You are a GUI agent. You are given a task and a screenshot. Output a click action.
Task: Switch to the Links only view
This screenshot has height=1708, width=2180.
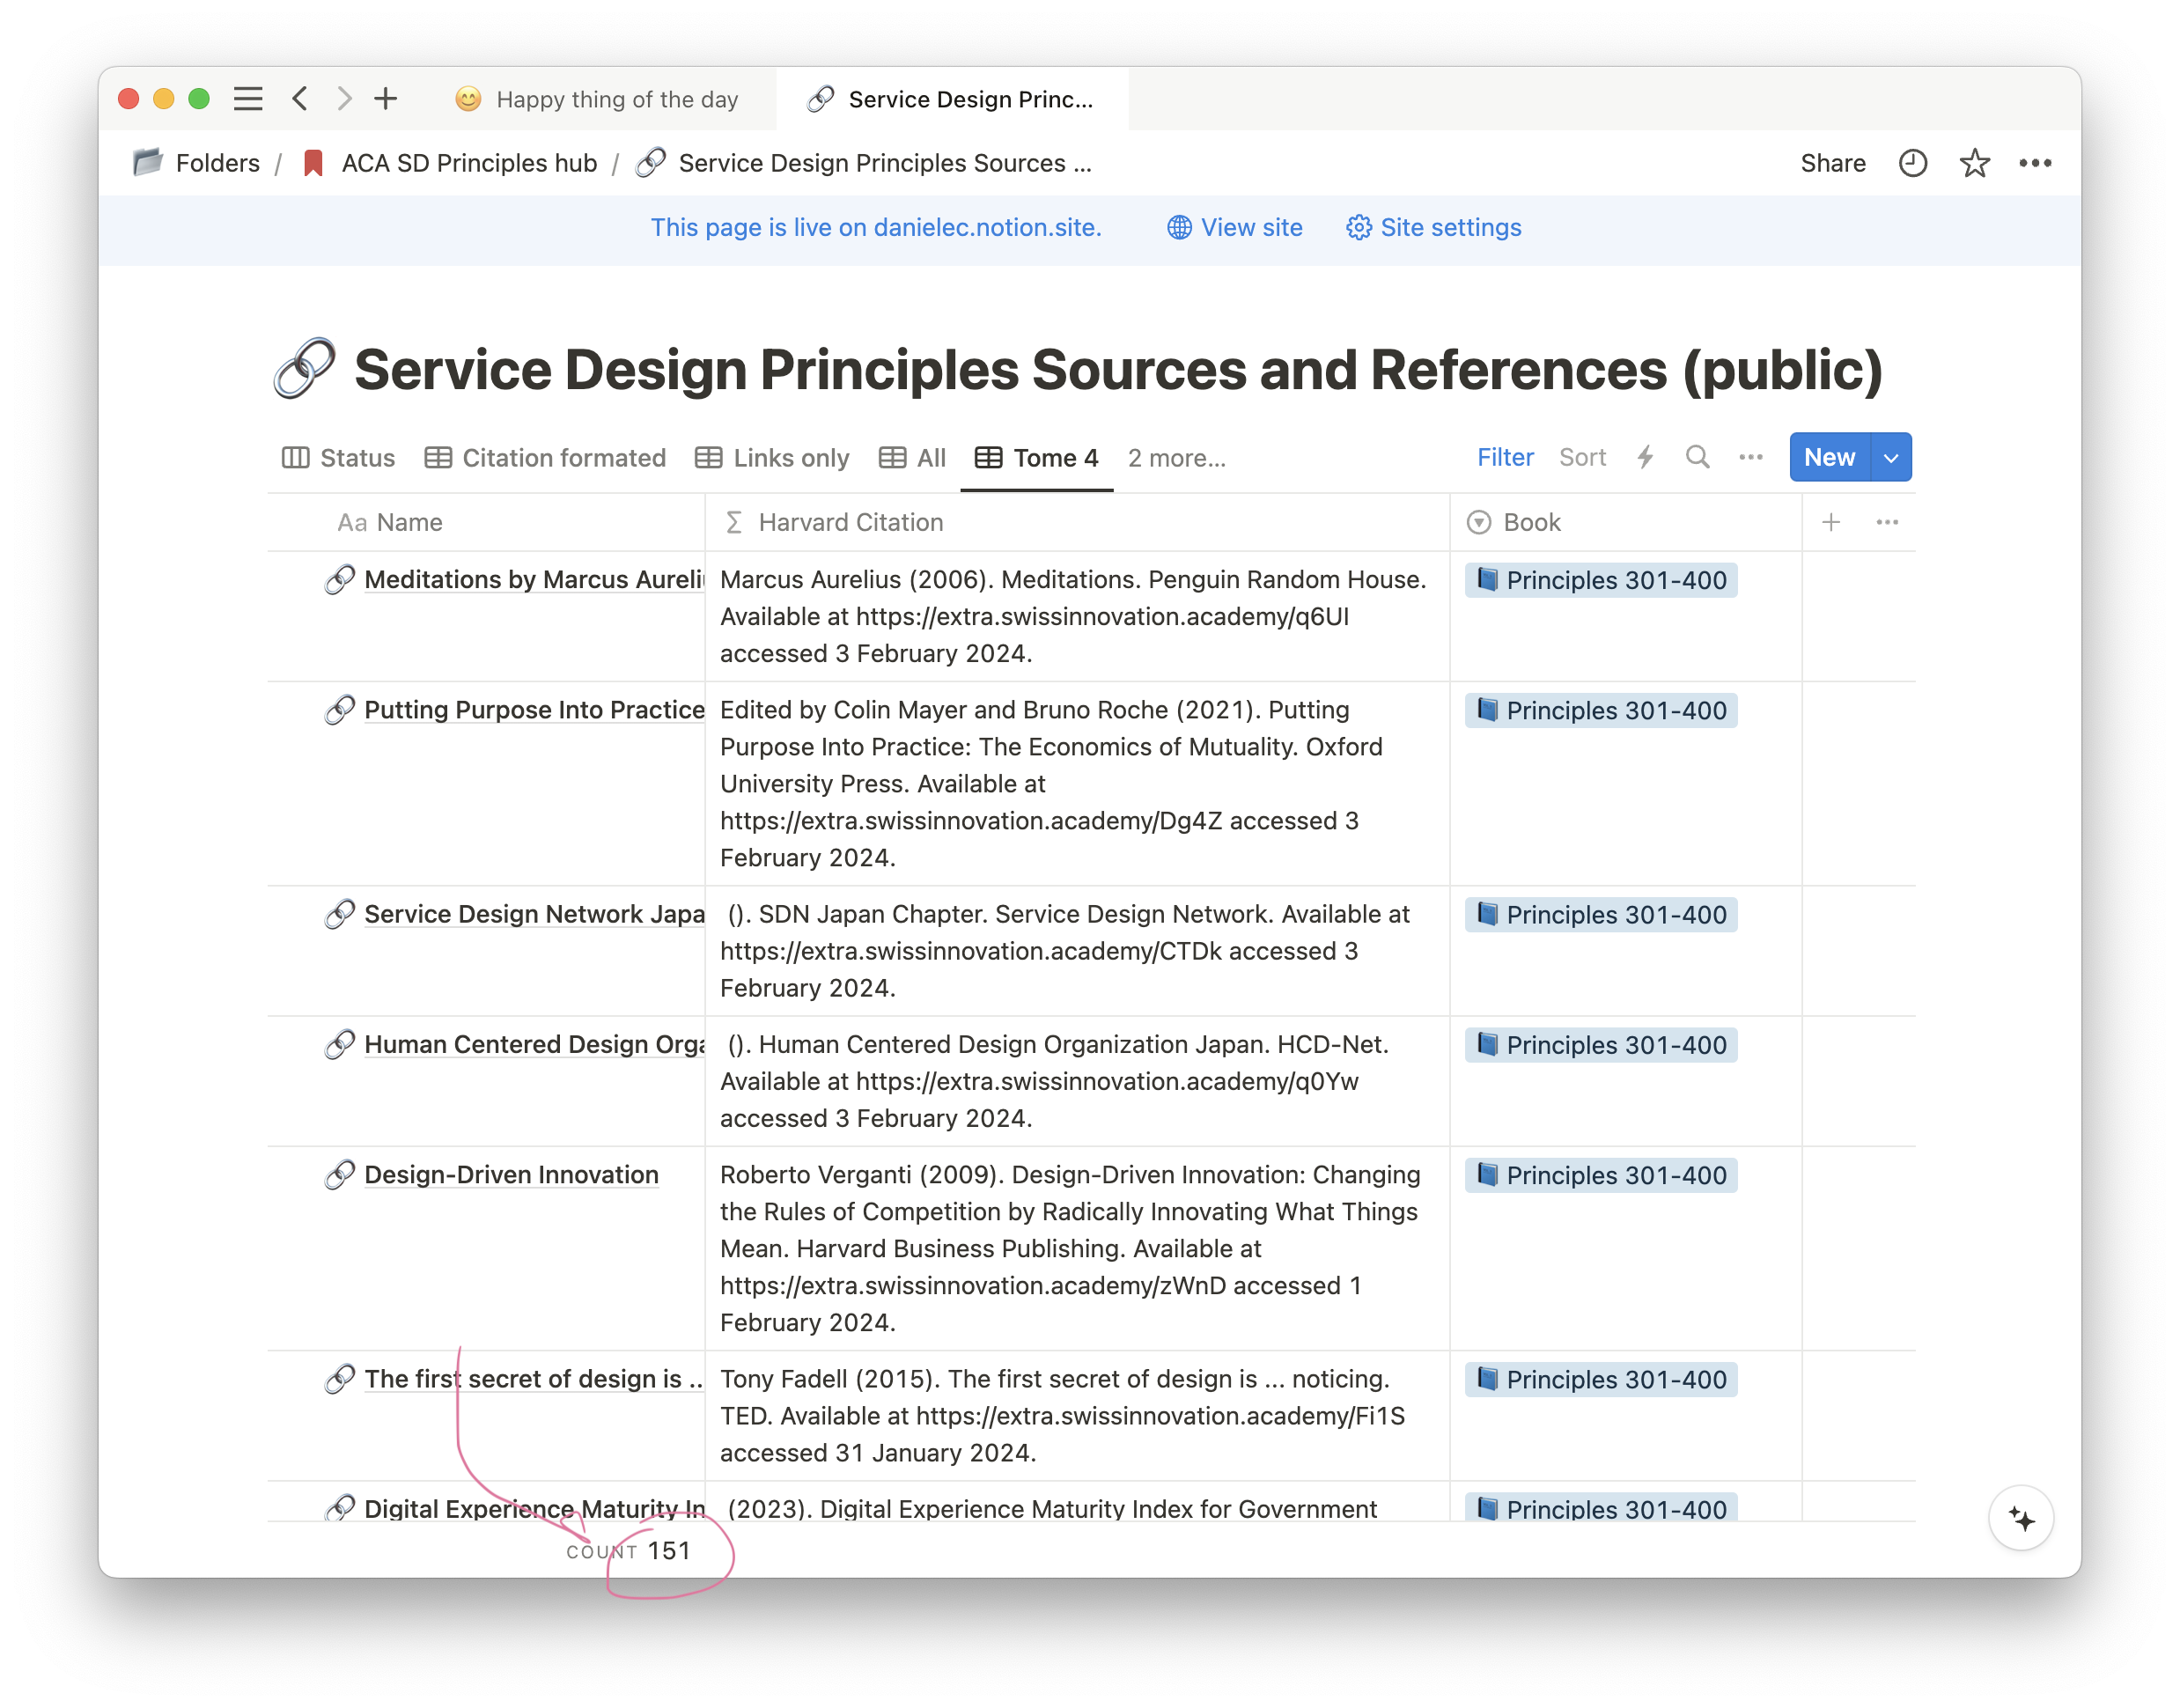pos(772,458)
